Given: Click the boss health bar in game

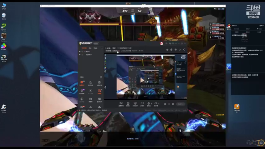Looking at the screenshot, I should click(x=130, y=24).
